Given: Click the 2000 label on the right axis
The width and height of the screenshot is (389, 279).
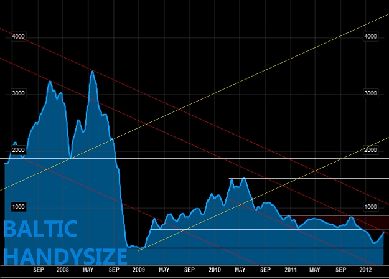Looking at the screenshot, I should tap(371, 150).
